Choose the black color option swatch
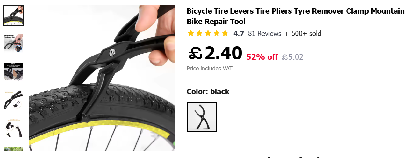The height and width of the screenshot is (158, 408). click(x=202, y=117)
